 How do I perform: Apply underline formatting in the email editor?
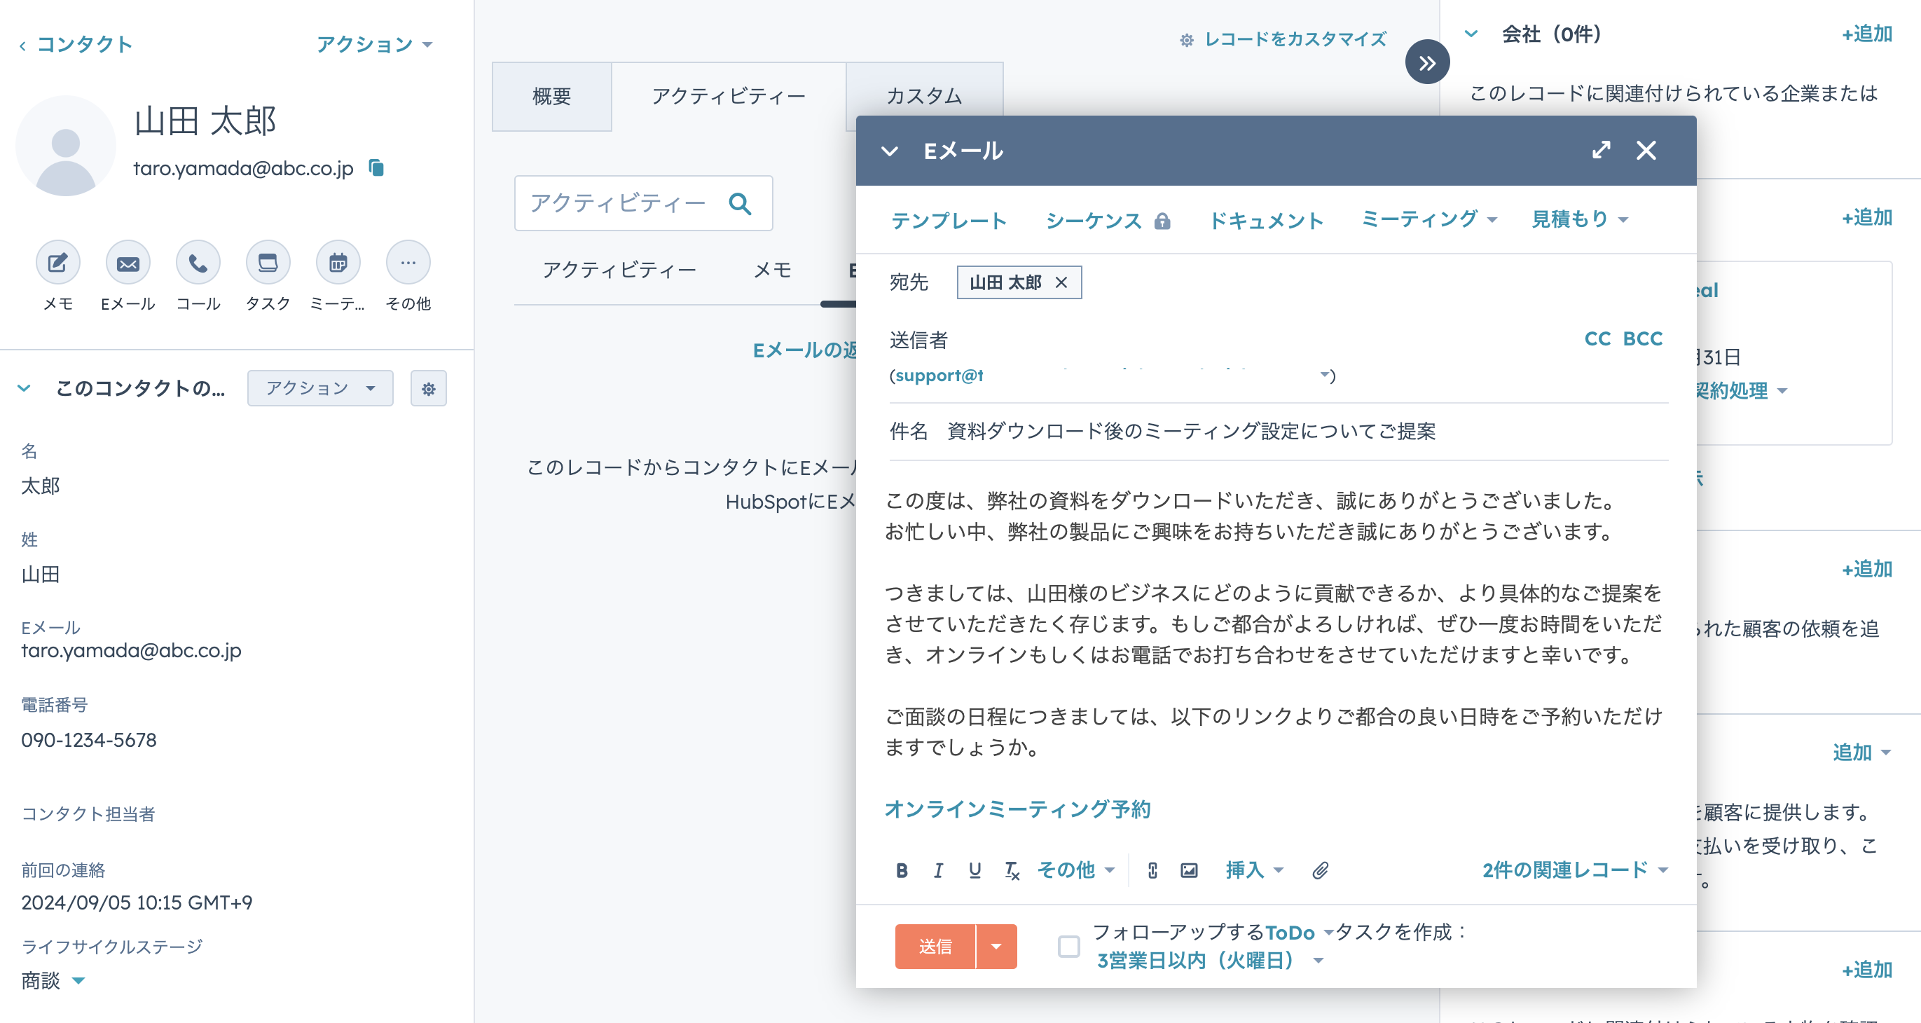(x=975, y=870)
